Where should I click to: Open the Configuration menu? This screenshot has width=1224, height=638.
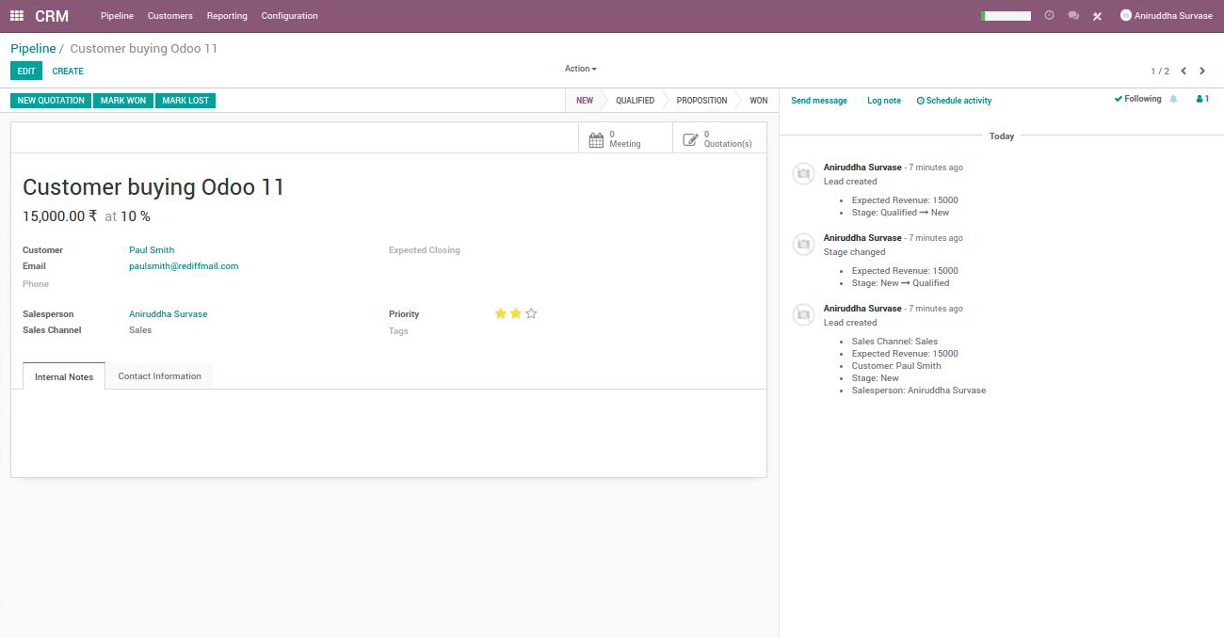(x=289, y=16)
